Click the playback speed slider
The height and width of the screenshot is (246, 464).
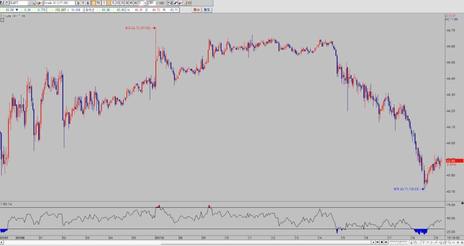point(398,243)
